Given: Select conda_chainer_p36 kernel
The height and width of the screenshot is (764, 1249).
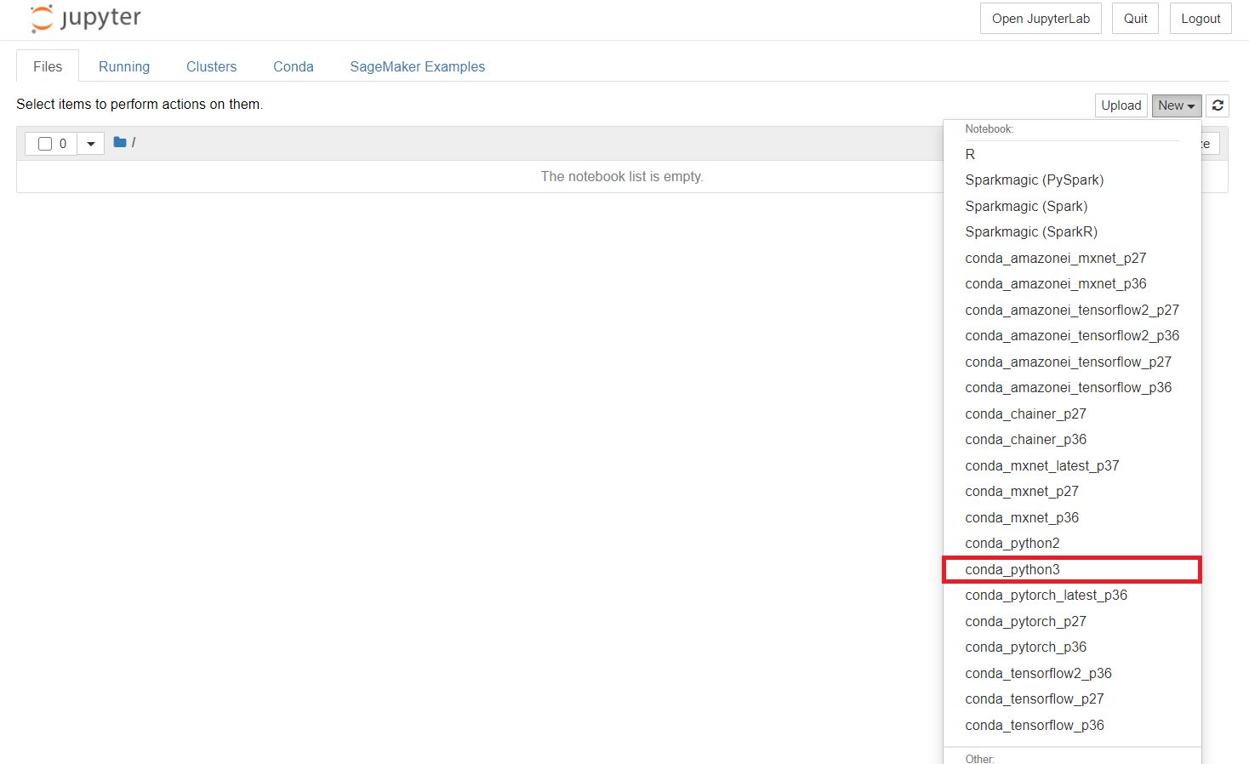Looking at the screenshot, I should (1072, 440).
